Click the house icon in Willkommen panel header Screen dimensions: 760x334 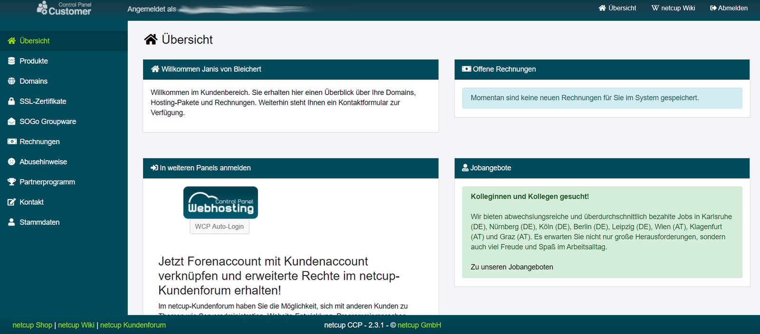(155, 69)
